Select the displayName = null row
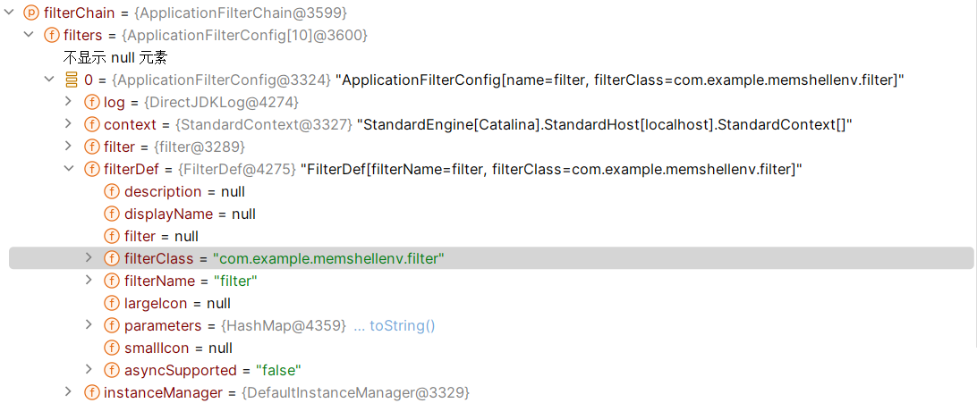Image resolution: width=977 pixels, height=403 pixels. point(491,214)
